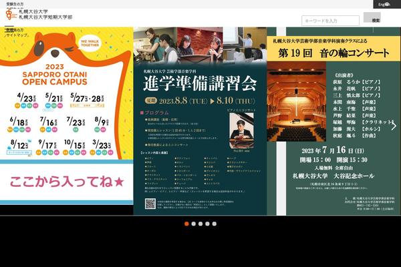Click the performer row marked 【クラリネット】
Viewport: 401px width, 267px height.
[363, 122]
